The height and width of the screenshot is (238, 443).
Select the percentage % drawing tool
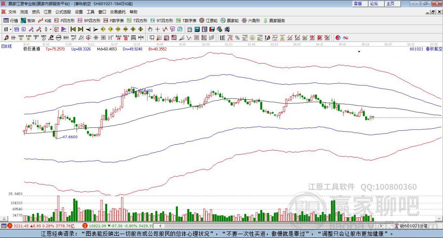(238, 38)
